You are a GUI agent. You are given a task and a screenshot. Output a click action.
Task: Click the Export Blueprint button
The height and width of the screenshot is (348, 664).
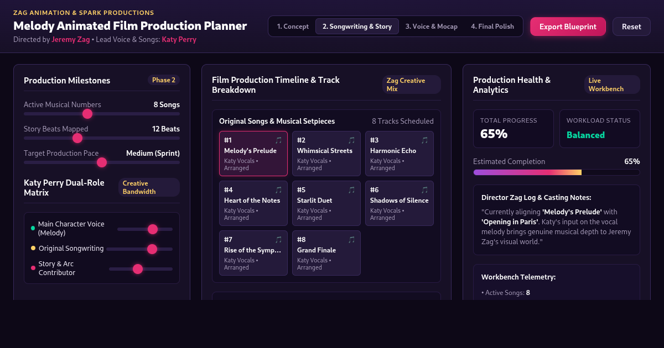pos(568,27)
